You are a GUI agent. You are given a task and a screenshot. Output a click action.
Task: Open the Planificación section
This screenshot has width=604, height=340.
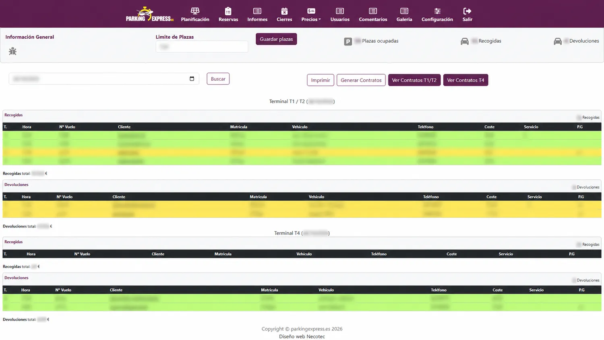click(195, 15)
